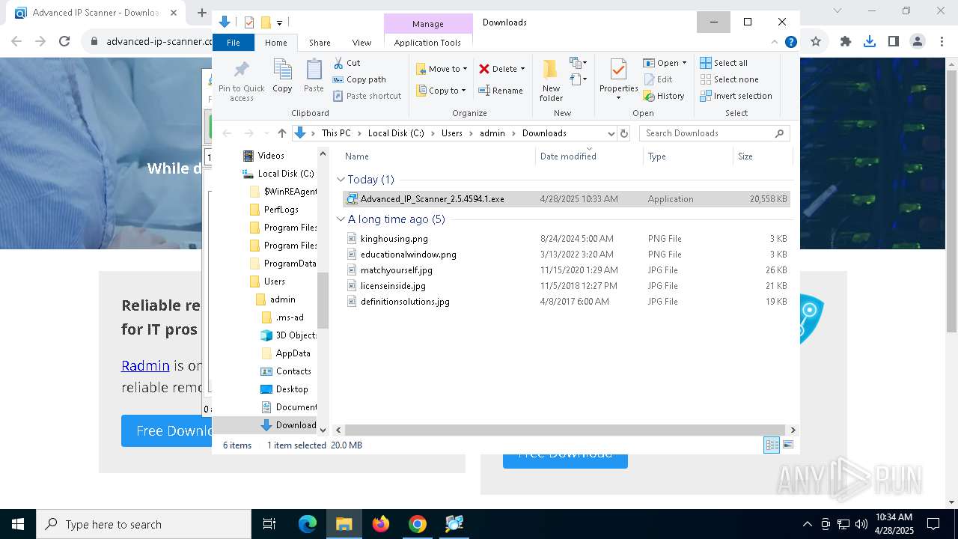Select Advanced_IP_Scanner_2.5.4594.1.exe file
The image size is (958, 539).
[x=567, y=199]
